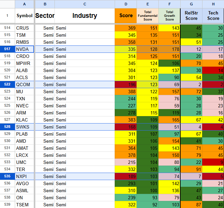Click LRCX's RelStr score 79

coord(191,155)
